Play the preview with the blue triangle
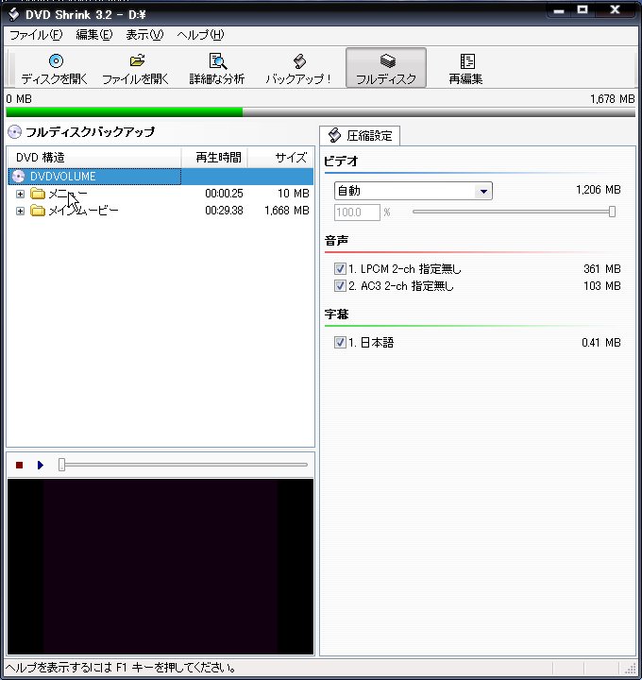642x680 pixels. point(41,465)
